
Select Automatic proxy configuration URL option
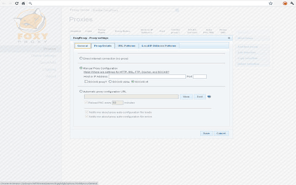[81, 91]
